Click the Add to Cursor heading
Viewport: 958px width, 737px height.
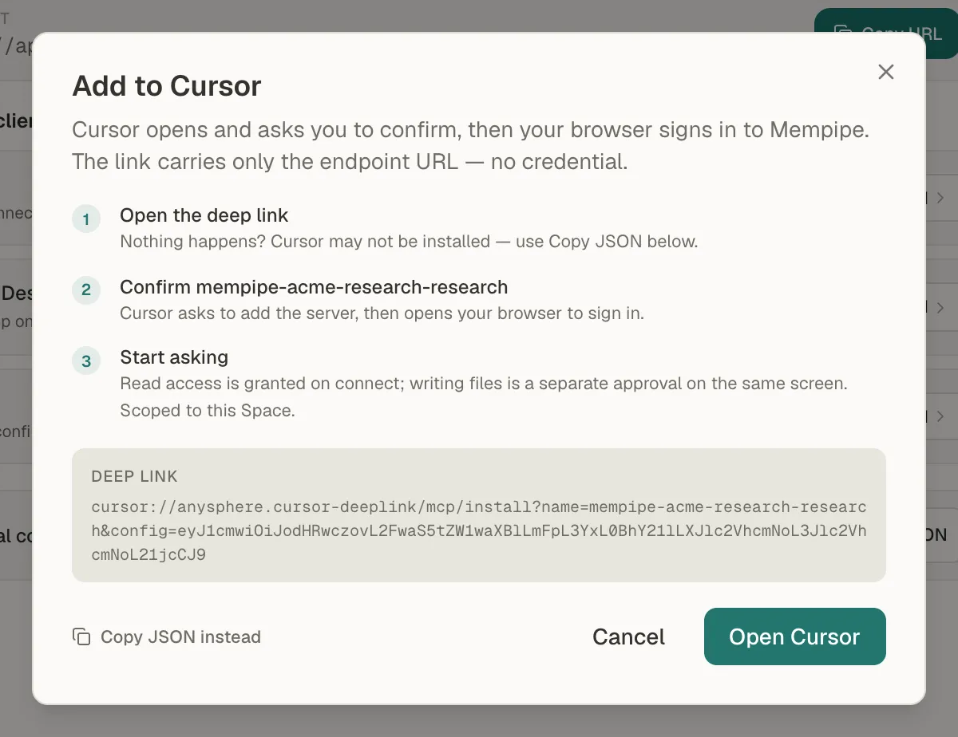coord(167,85)
